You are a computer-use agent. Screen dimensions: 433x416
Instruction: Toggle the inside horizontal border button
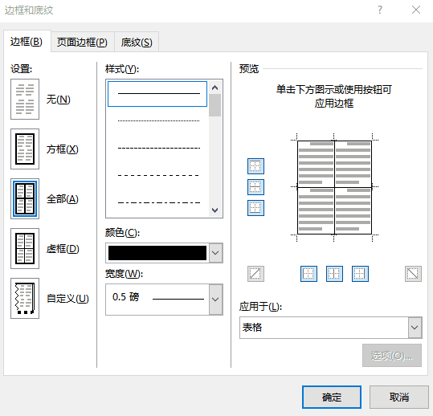coord(255,187)
